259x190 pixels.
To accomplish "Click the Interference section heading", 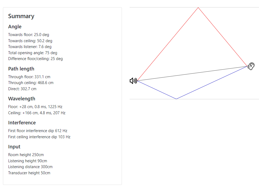I will [22, 123].
